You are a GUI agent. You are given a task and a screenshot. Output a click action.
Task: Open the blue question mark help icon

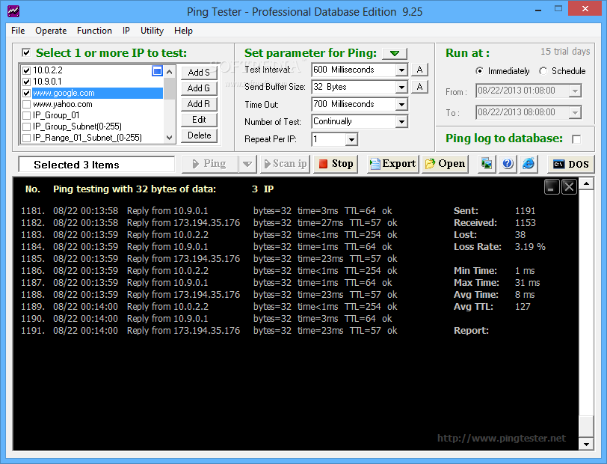tap(508, 164)
